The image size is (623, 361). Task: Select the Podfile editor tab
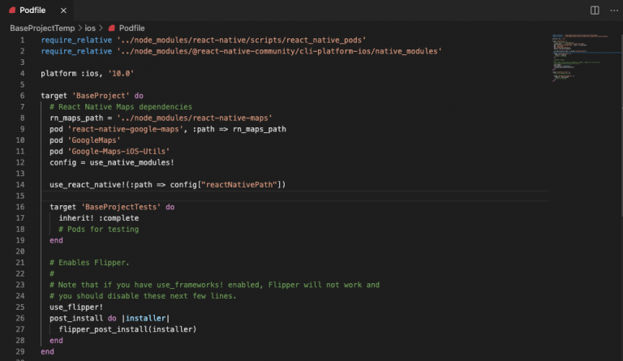tap(37, 11)
